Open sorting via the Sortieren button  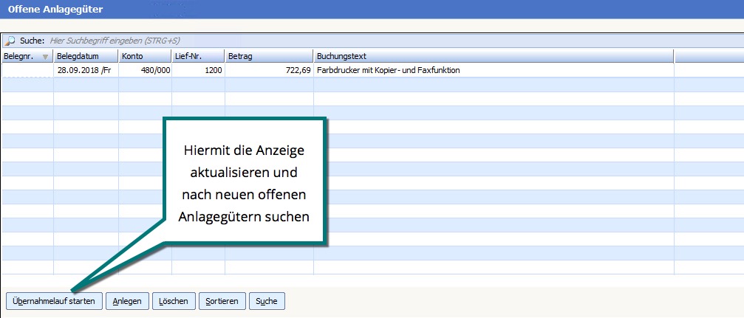click(222, 301)
